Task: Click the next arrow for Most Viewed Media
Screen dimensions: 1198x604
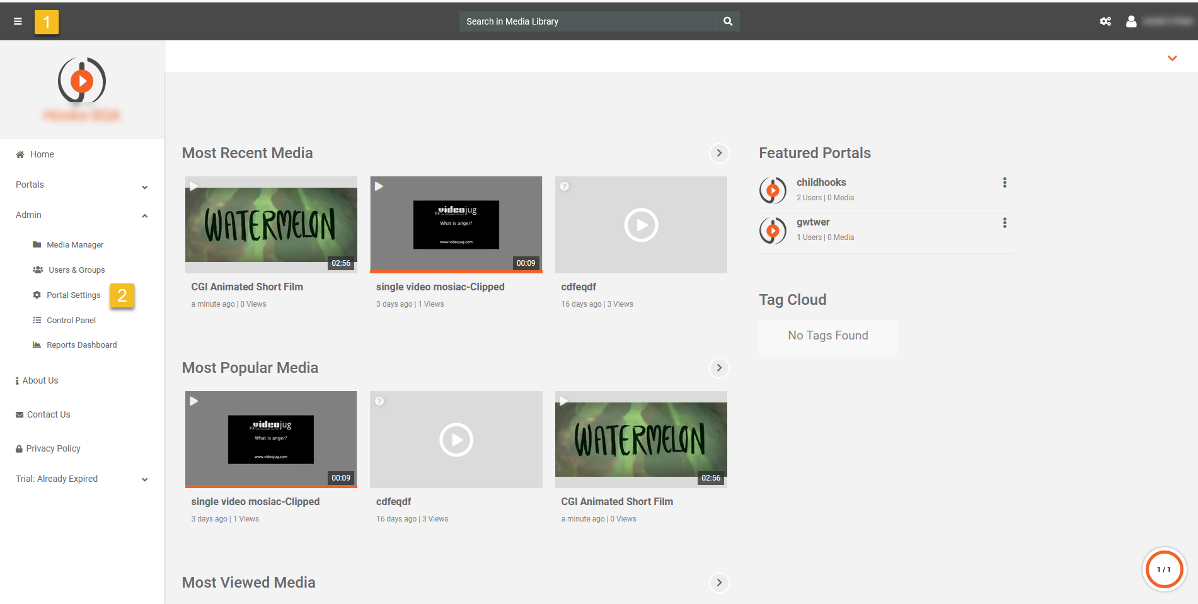Action: point(719,583)
